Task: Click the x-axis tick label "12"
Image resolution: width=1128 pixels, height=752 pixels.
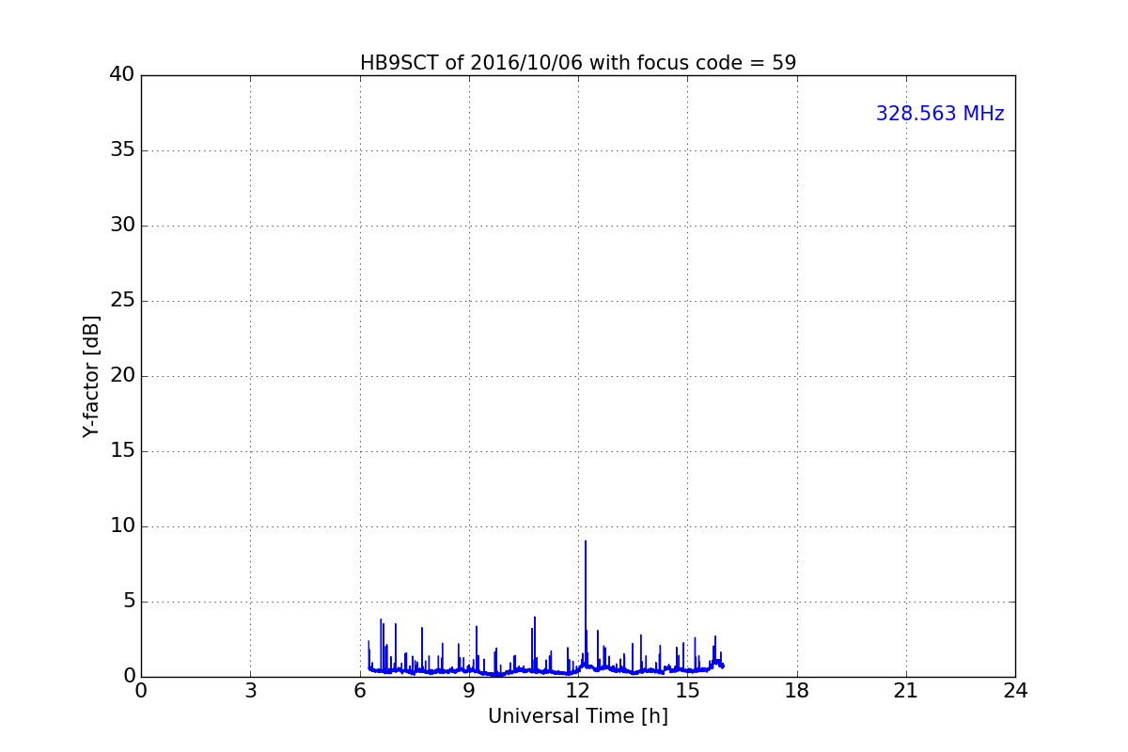Action: (x=578, y=690)
